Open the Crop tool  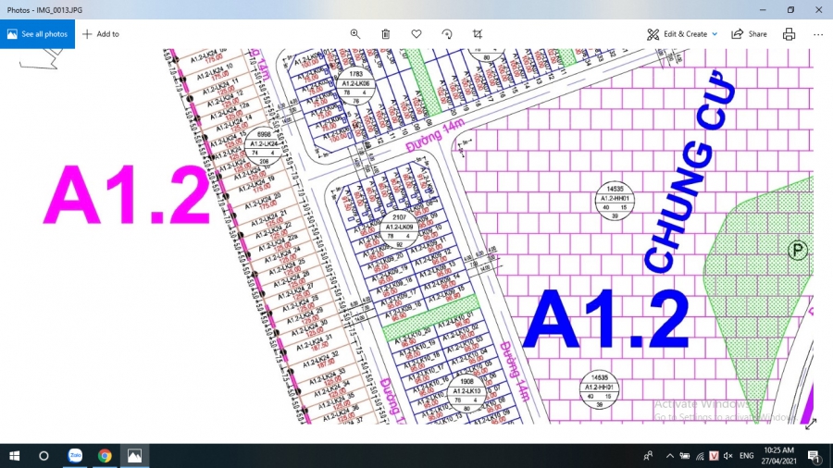pyautogui.click(x=478, y=34)
